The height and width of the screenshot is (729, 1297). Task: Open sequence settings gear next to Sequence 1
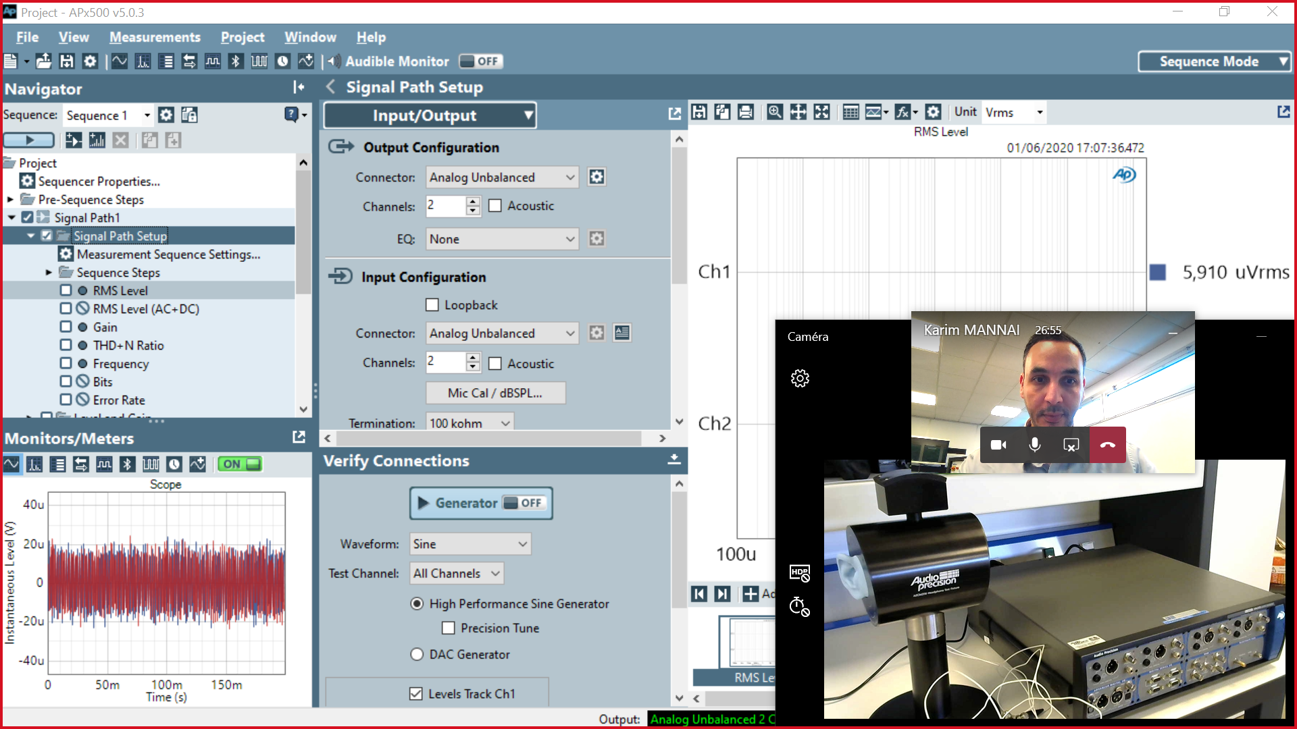tap(166, 115)
